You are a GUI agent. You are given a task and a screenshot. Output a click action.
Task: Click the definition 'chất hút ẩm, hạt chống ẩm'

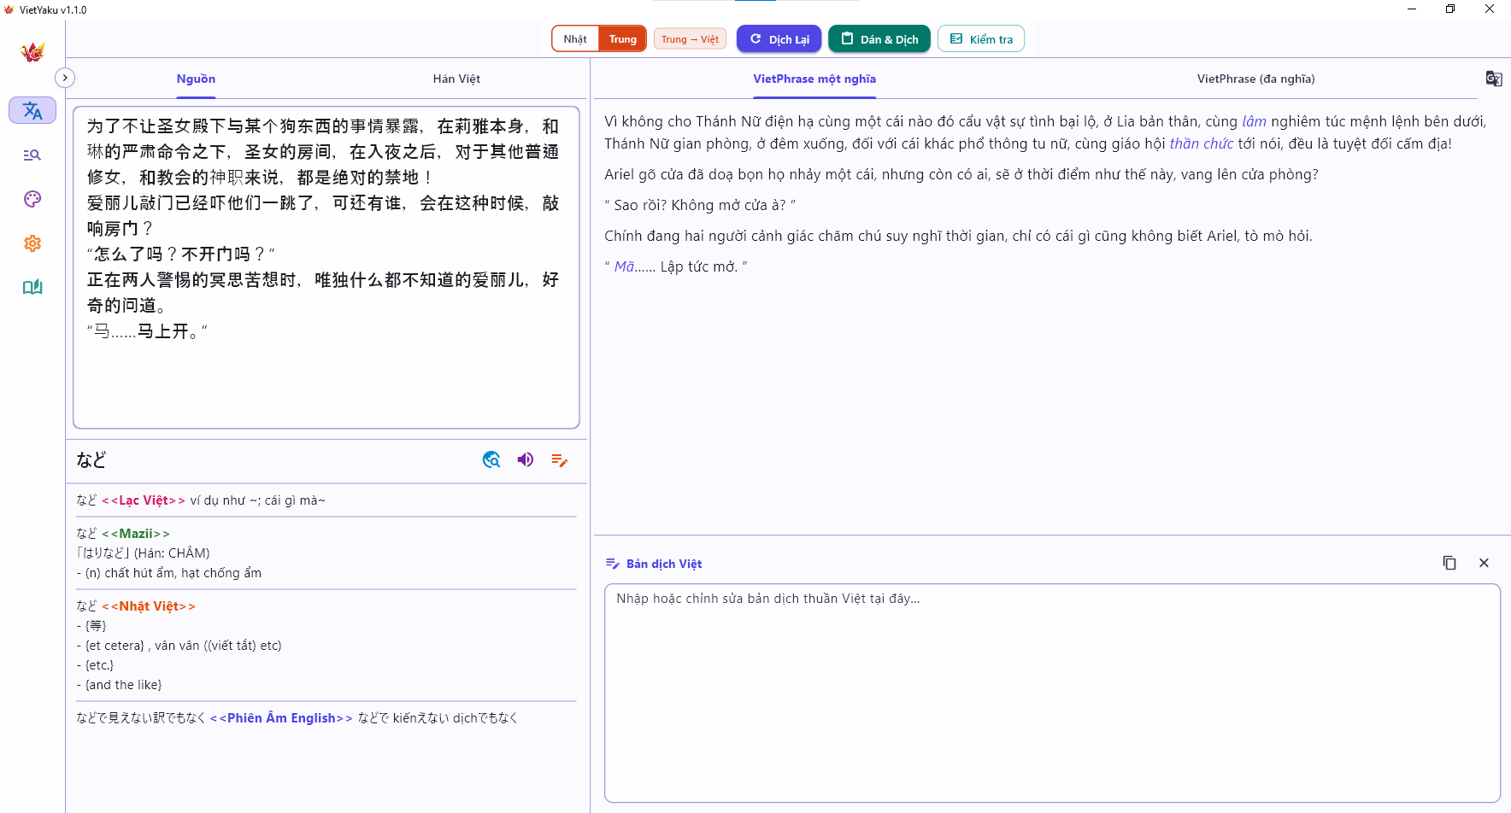click(x=183, y=573)
